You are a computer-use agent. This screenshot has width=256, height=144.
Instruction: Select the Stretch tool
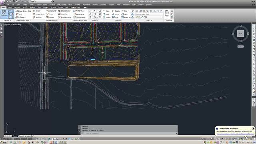(x=107, y=17)
